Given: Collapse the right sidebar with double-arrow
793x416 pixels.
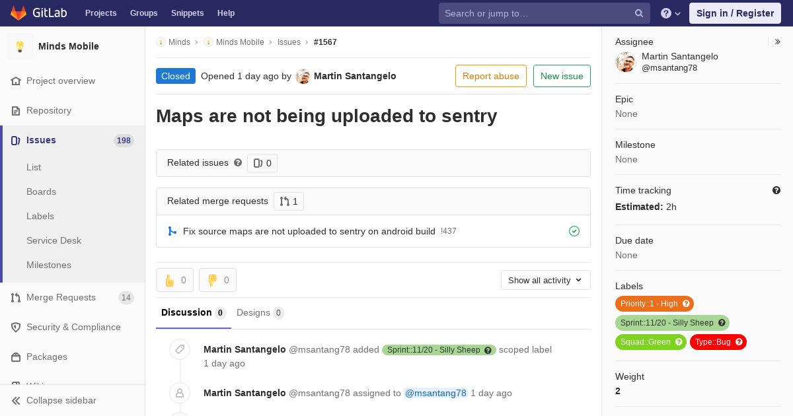Looking at the screenshot, I should click(x=778, y=42).
